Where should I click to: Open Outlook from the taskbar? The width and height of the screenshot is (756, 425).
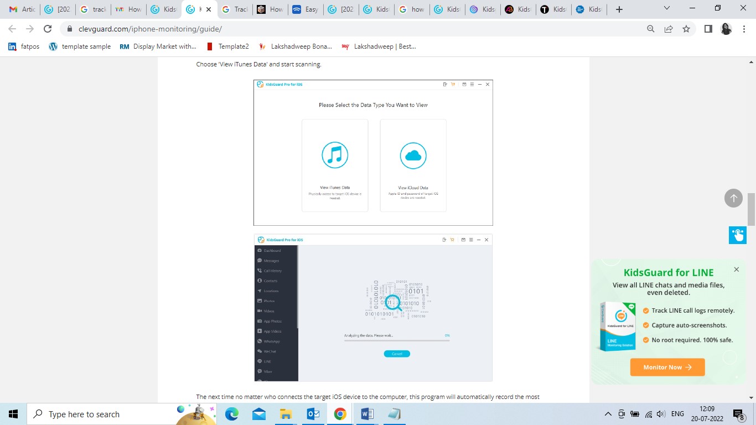[313, 414]
